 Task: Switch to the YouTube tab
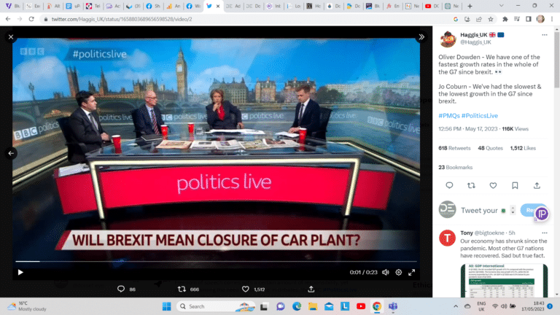pos(432,6)
